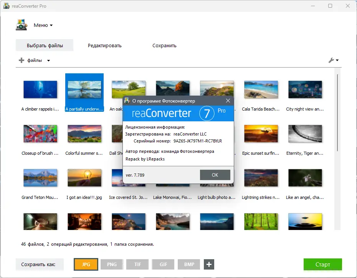Screen dimensions: 357x278
Task: Select the water drop thumbnail in bottom row
Action: point(305,222)
